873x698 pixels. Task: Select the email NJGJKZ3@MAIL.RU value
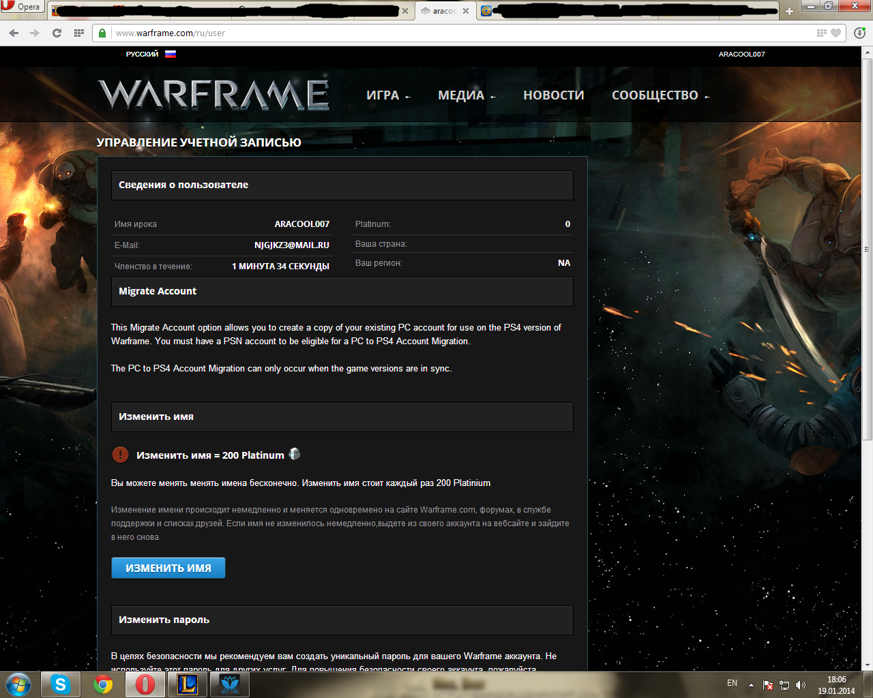point(292,245)
